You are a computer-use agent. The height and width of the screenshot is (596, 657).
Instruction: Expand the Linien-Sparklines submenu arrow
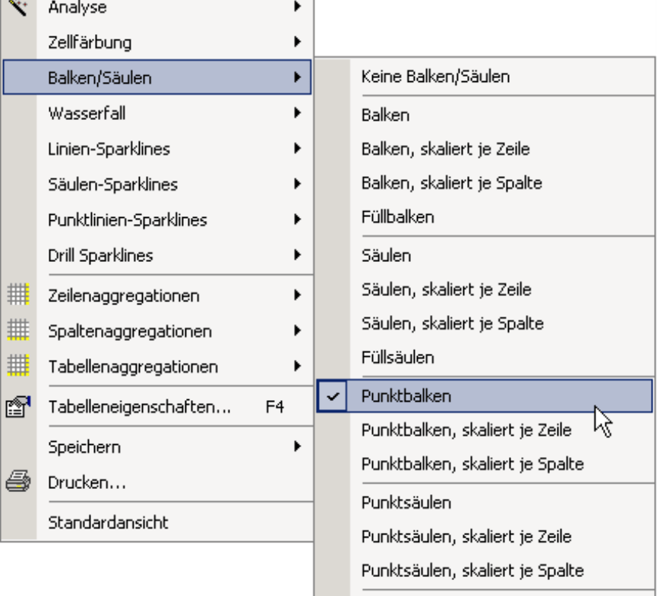298,148
